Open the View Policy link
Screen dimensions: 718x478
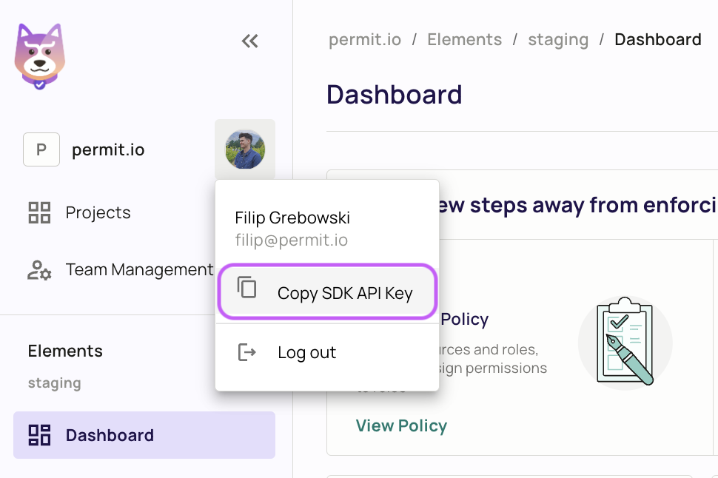point(401,425)
